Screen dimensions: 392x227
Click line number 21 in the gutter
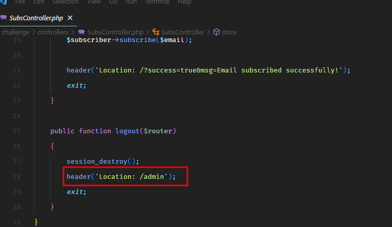[x=16, y=70]
